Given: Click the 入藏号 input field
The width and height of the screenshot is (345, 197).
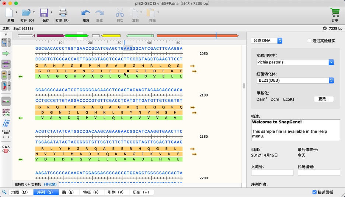Looking at the screenshot, I should (x=272, y=173).
